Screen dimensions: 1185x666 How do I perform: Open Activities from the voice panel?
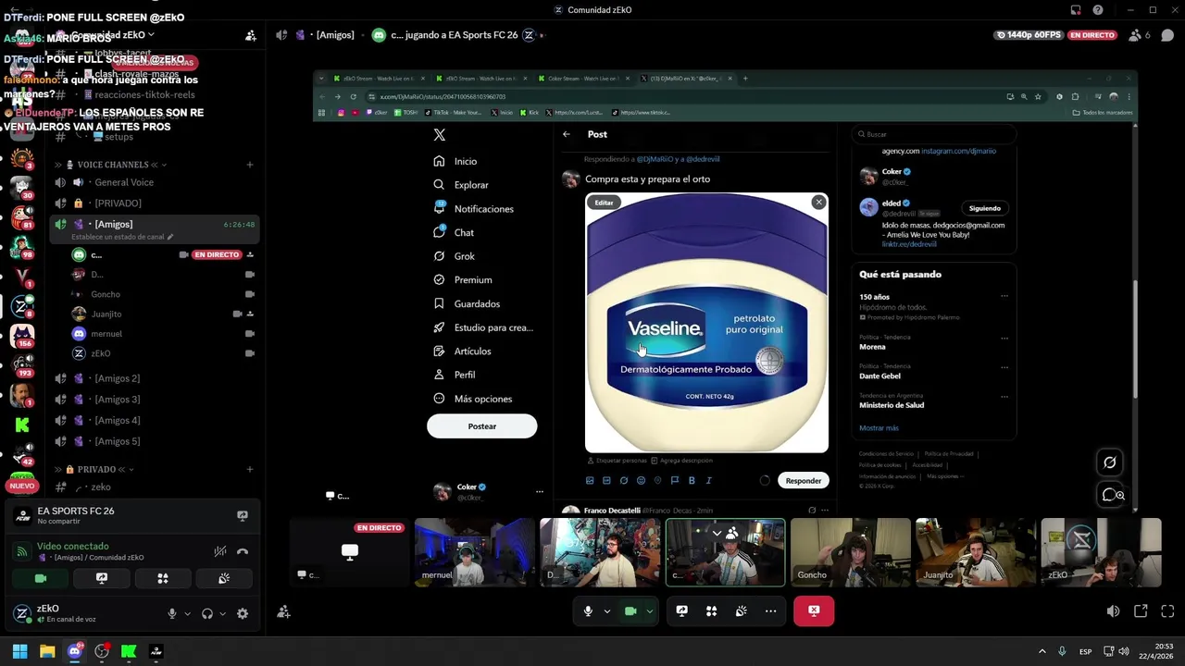tap(163, 578)
